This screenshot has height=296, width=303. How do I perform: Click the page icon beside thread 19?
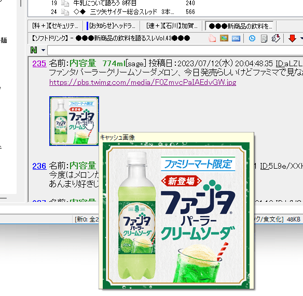click(65, 3)
